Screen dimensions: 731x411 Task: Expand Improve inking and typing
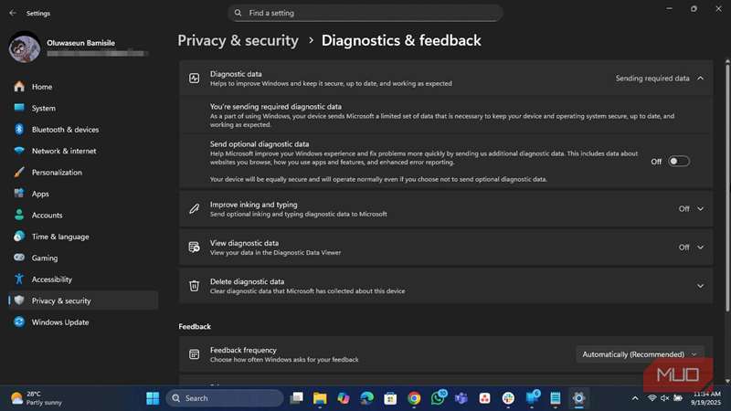point(700,209)
